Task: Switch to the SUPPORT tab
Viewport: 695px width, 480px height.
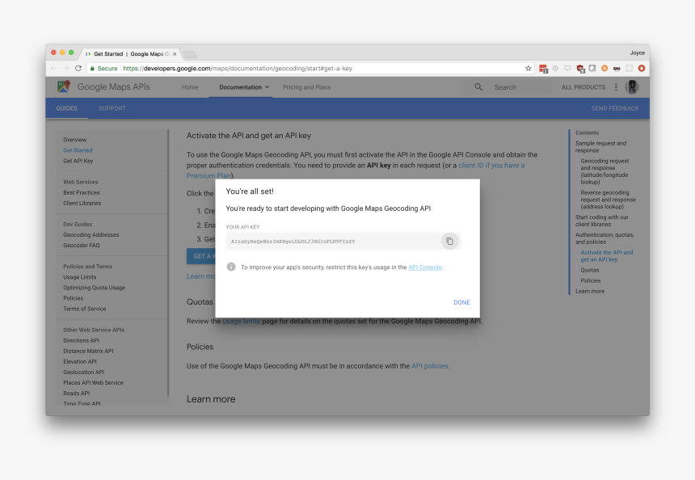Action: tap(112, 108)
